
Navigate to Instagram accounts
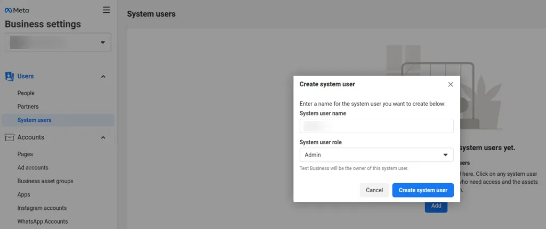click(42, 208)
